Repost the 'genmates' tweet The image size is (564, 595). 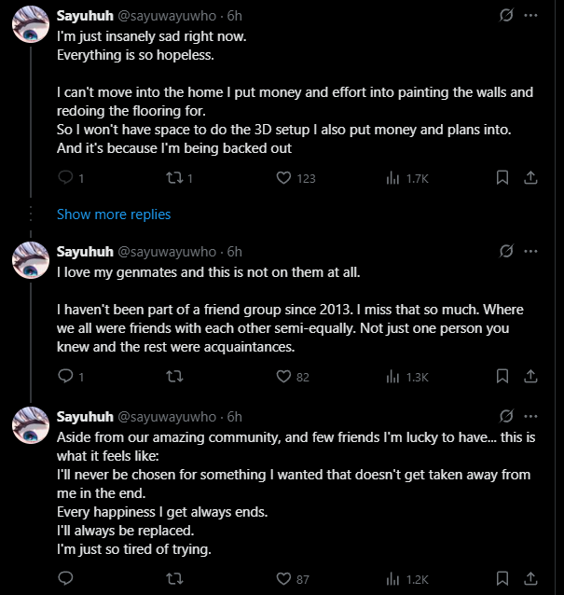pyautogui.click(x=172, y=377)
